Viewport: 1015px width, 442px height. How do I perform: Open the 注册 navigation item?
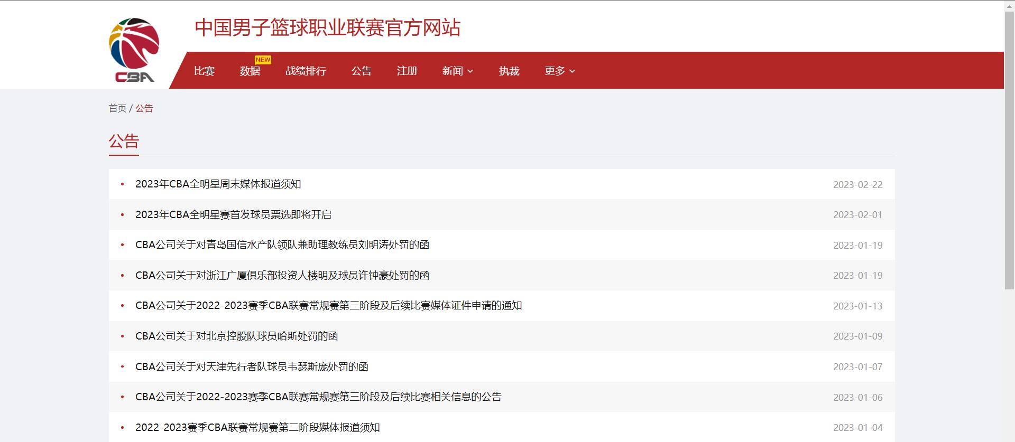407,71
